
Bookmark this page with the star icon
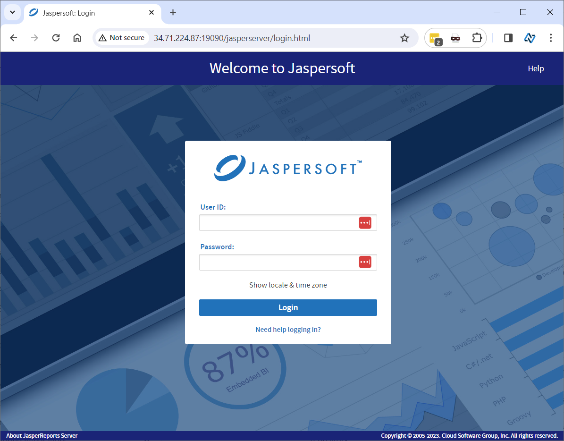tap(404, 38)
